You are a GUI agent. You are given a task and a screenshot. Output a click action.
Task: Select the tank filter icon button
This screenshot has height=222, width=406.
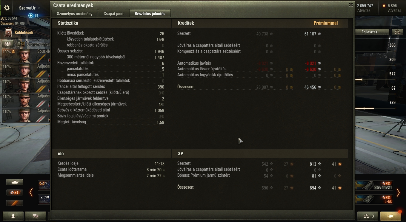click(x=15, y=182)
